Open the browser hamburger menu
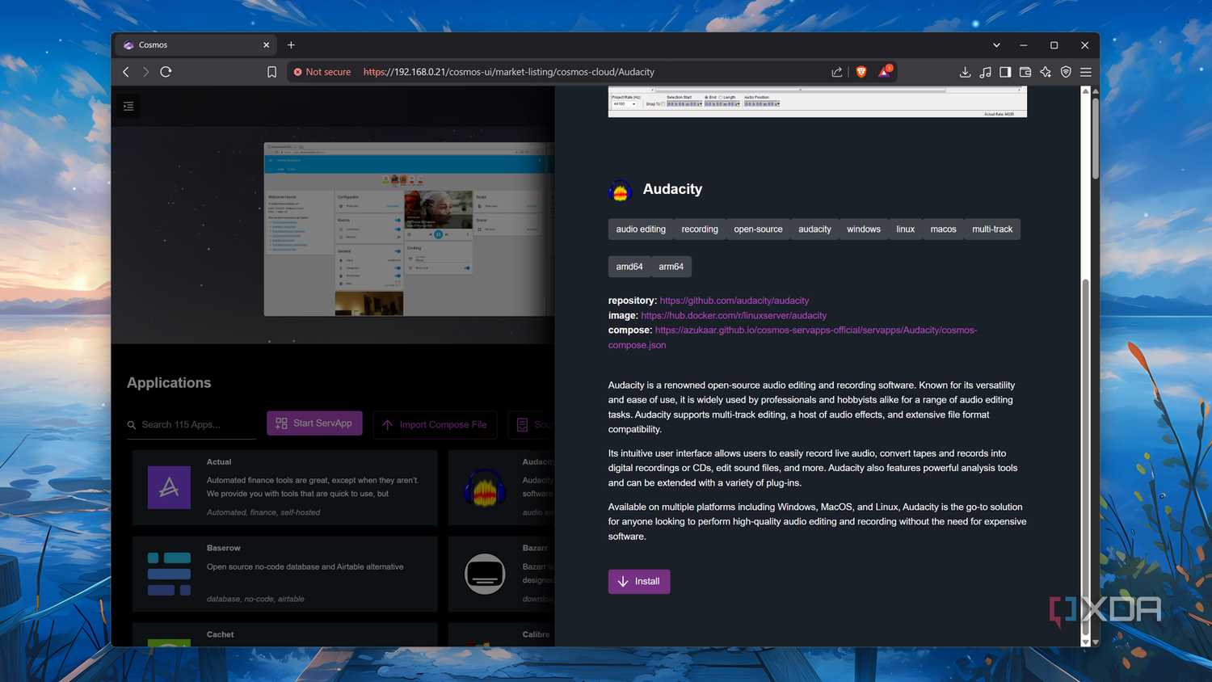The image size is (1212, 682). (x=1086, y=72)
